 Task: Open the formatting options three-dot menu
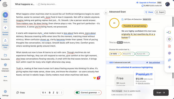[62, 92]
